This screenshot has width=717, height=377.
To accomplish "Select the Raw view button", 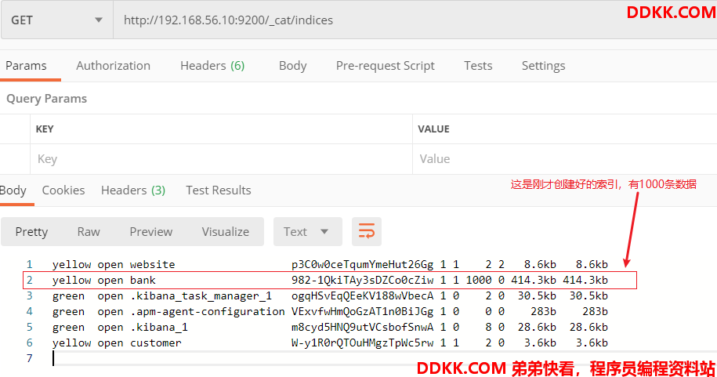I will tap(89, 232).
